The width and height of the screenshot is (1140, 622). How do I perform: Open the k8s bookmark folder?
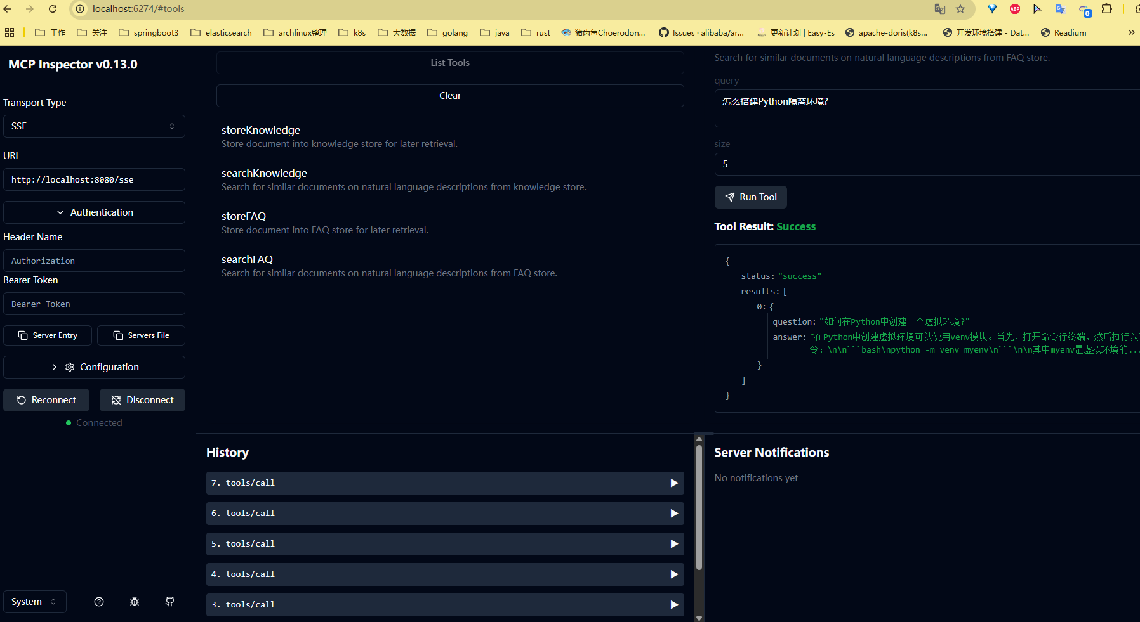pos(352,32)
